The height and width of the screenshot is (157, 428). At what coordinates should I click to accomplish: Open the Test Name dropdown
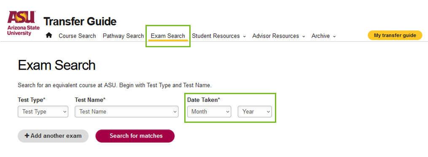pos(127,112)
